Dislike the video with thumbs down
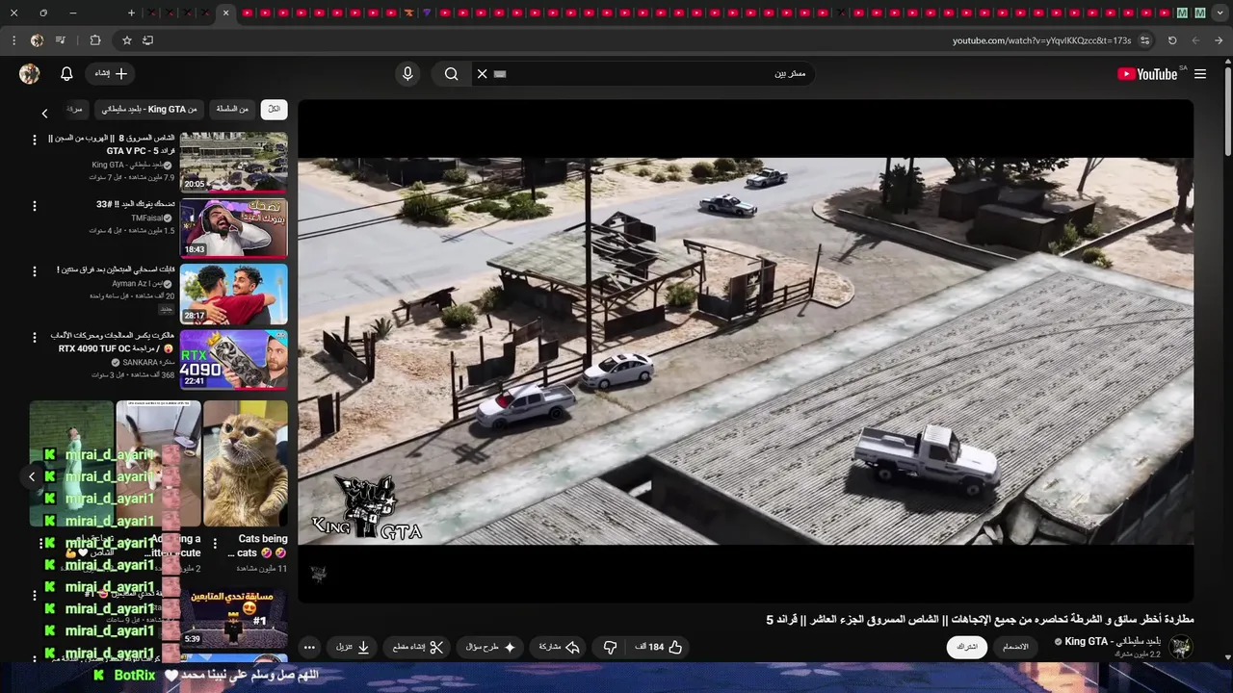The image size is (1233, 693). pyautogui.click(x=610, y=647)
